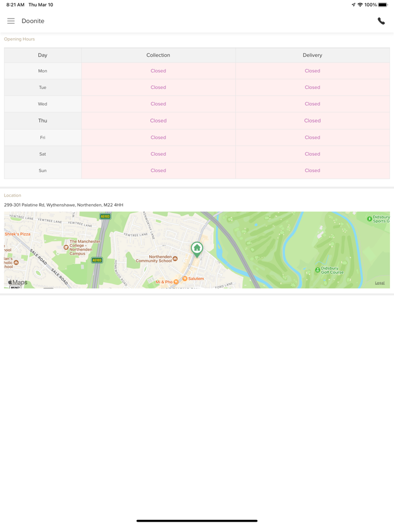
Task: Tap the Doonite title
Action: tap(33, 21)
